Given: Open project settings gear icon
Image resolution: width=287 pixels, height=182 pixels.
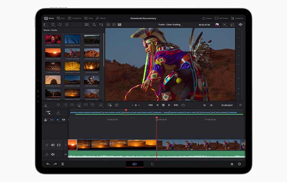Looking at the screenshot, I should point(239,164).
